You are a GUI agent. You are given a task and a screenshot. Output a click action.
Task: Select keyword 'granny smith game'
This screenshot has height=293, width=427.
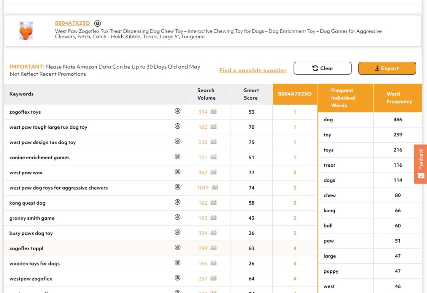tap(32, 218)
